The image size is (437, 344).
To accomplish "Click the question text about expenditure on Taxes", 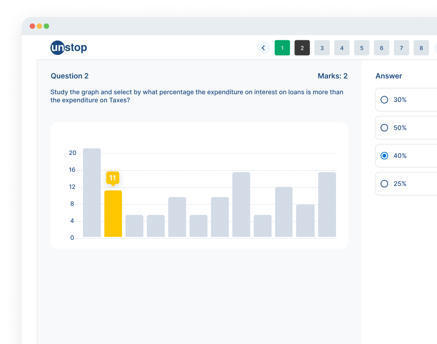I will [197, 96].
